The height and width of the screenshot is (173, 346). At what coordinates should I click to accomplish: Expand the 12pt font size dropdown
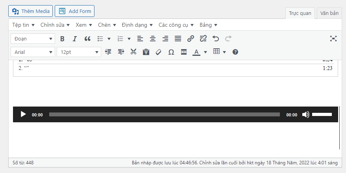click(x=79, y=52)
